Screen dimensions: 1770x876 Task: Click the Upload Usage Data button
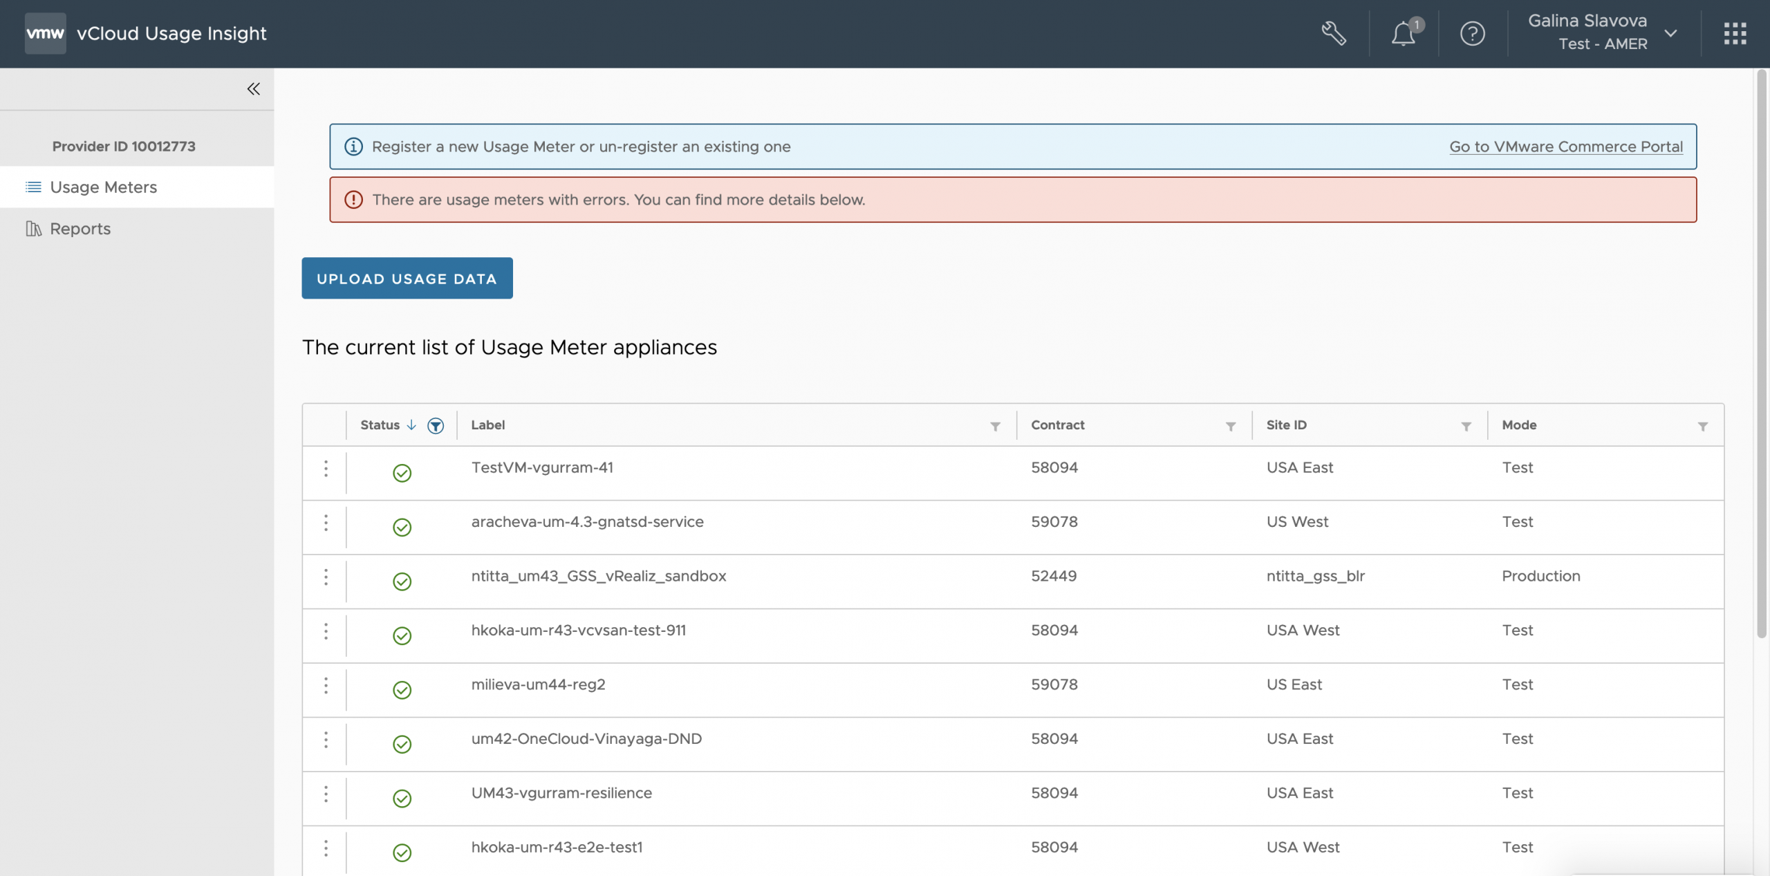coord(407,279)
